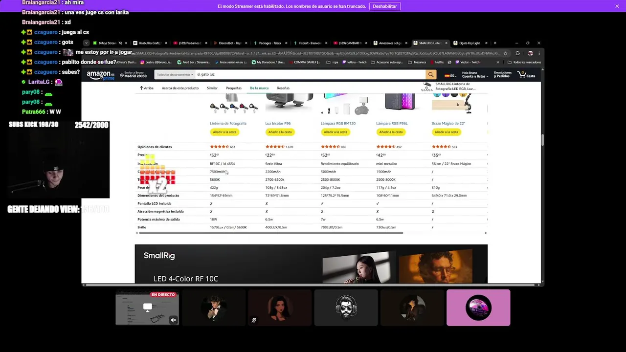626x352 pixels.
Task: Open the ES language flag selector
Action: point(450,76)
